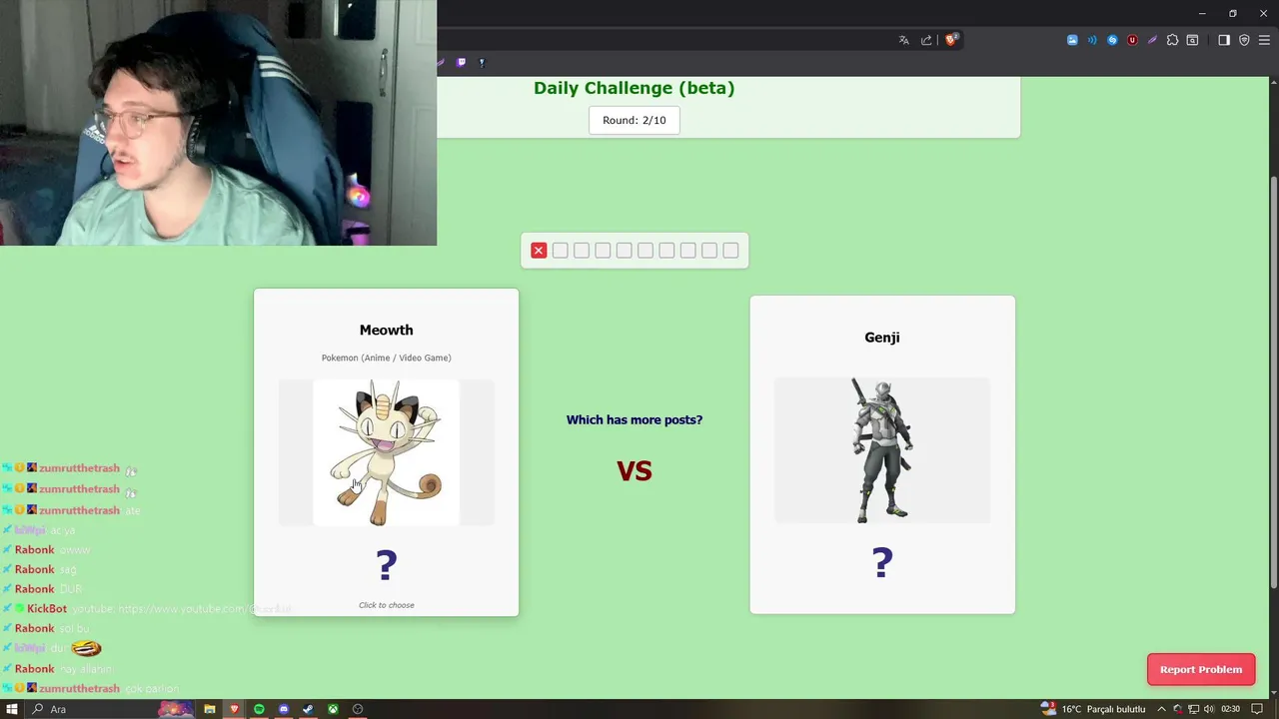Open the Windows Start menu
The width and height of the screenshot is (1279, 719).
click(x=12, y=709)
